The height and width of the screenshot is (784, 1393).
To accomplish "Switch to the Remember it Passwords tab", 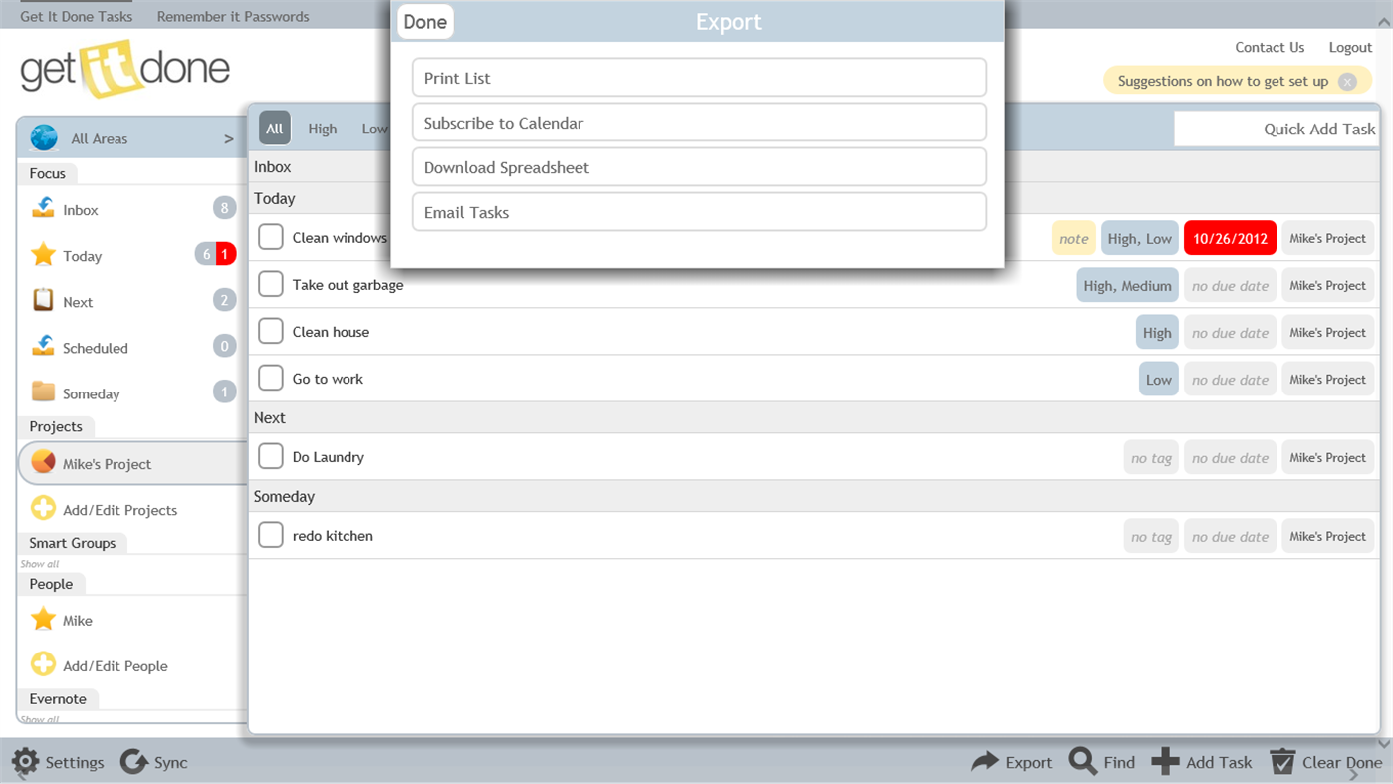I will coord(232,15).
